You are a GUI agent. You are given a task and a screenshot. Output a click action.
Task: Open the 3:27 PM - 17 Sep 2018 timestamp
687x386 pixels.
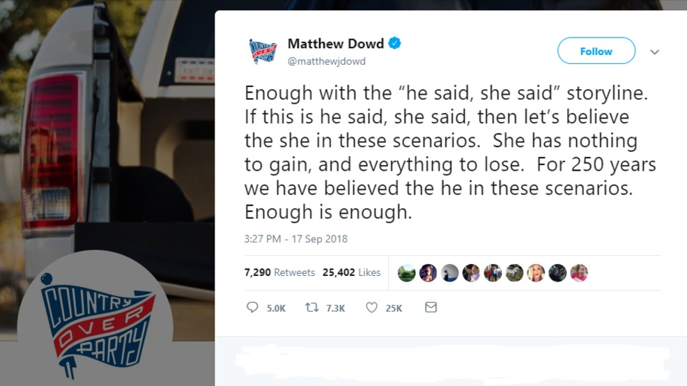point(295,239)
